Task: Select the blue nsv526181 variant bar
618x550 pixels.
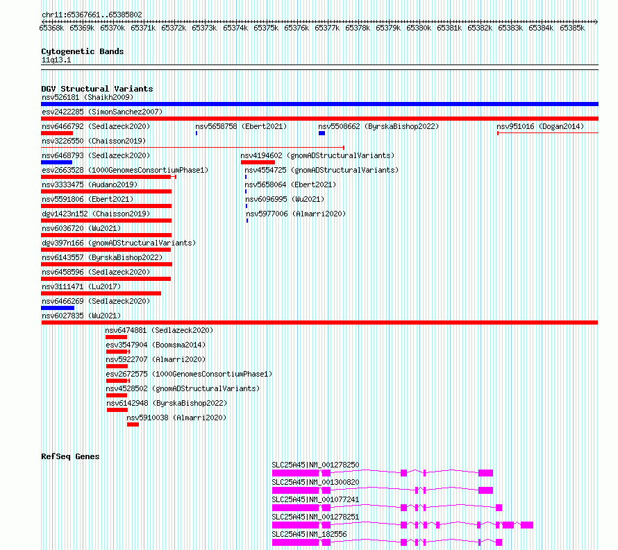Action: (319, 104)
